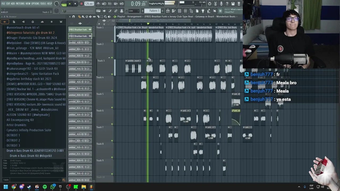
Task: Open Spotify from the taskbar
Action: (x=45, y=187)
